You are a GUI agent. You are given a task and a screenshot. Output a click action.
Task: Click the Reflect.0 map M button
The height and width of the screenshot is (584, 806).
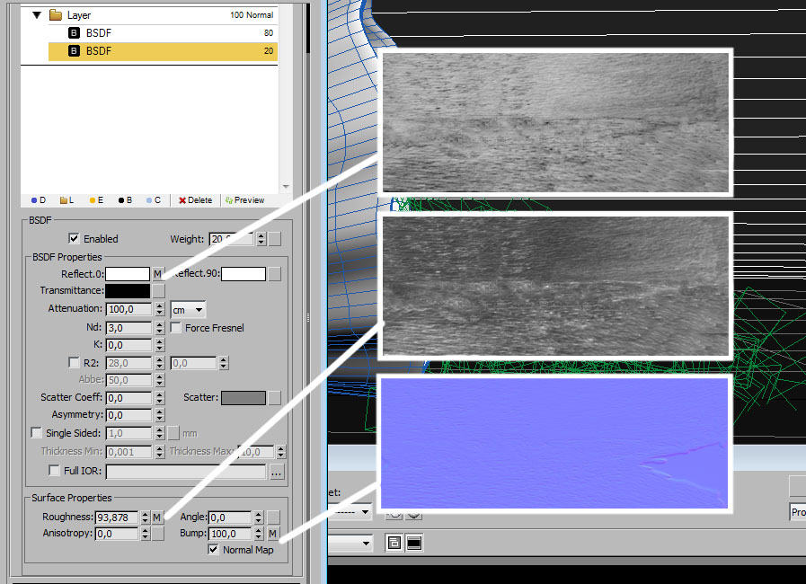[157, 274]
